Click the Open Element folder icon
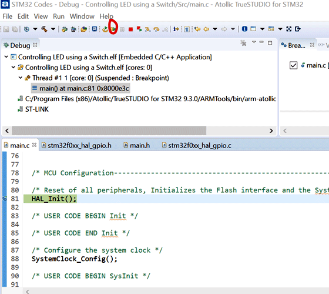The image size is (329, 294). pyautogui.click(x=84, y=29)
